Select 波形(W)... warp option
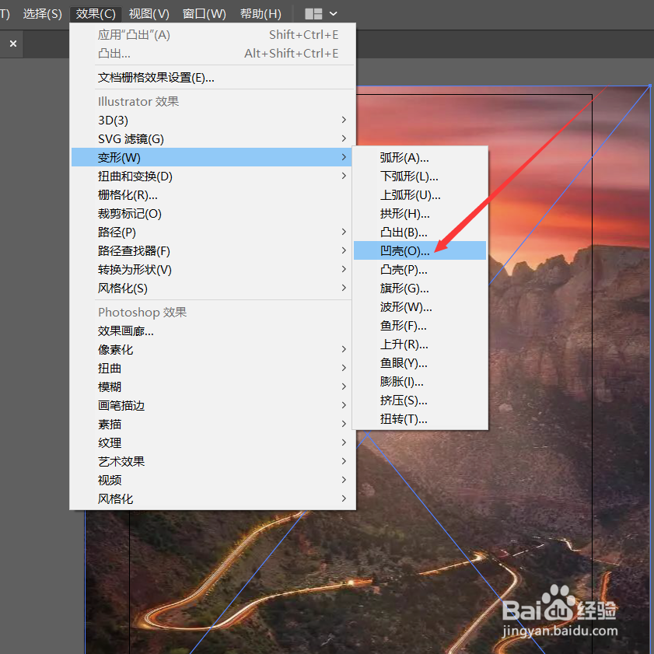The image size is (654, 654). tap(420, 307)
